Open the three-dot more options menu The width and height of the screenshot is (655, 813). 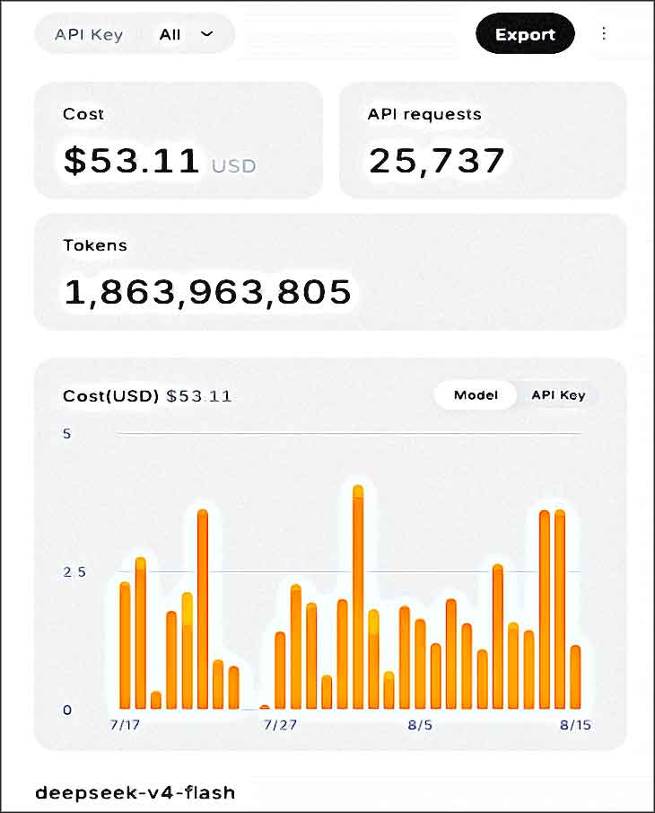(604, 34)
